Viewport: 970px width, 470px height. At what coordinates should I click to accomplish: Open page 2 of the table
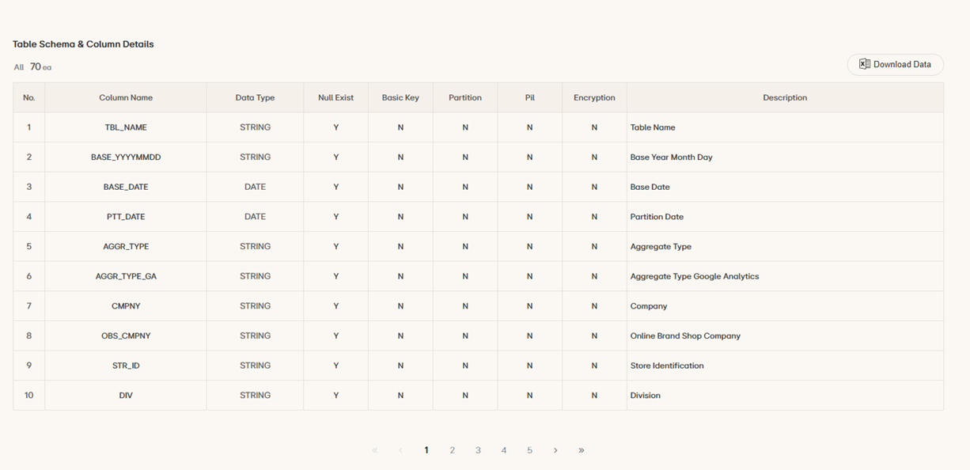coord(453,450)
